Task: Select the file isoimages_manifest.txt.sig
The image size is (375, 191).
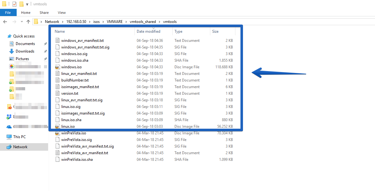Action: (83, 113)
